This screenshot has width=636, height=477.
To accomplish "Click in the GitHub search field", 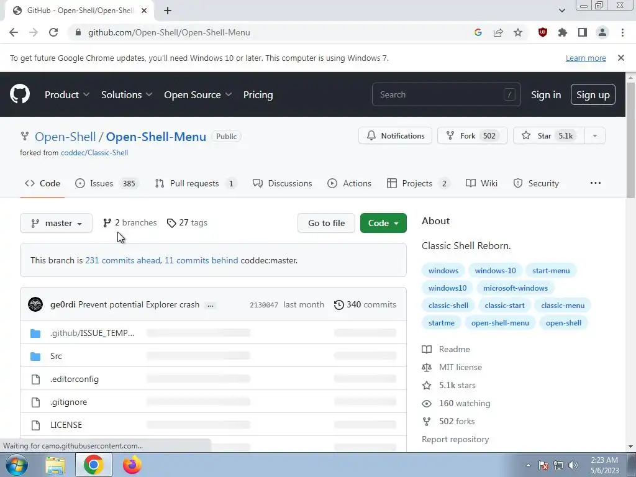I will point(446,94).
